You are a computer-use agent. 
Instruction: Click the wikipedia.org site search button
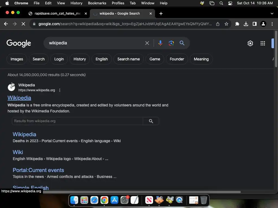[151, 121]
